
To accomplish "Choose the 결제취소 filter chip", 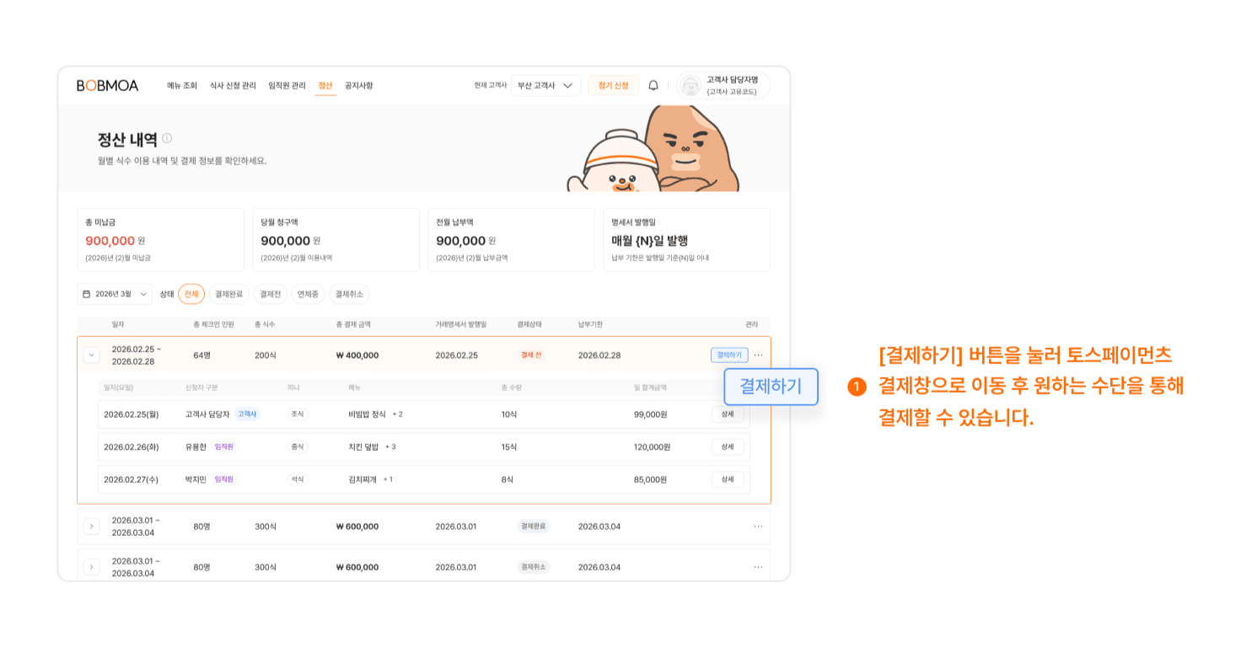I will click(x=349, y=294).
